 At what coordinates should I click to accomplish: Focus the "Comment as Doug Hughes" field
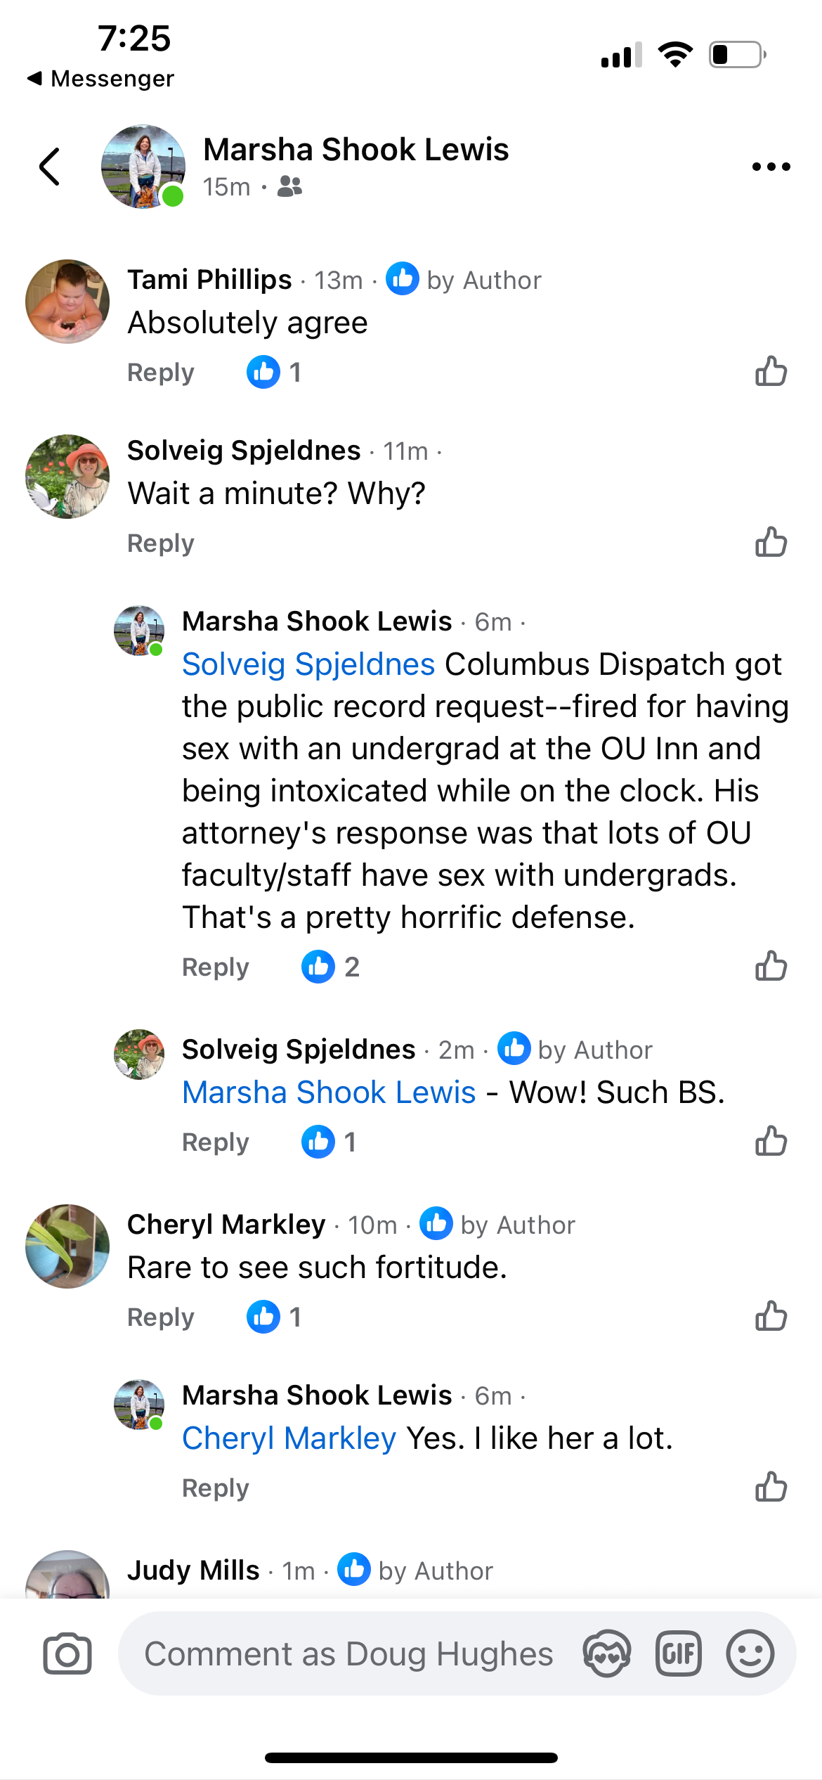pyautogui.click(x=348, y=1653)
